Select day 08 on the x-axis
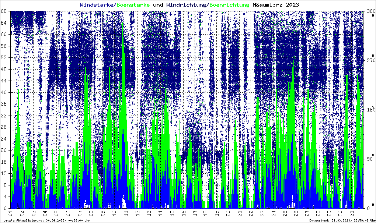The width and height of the screenshot is (376, 223). 91,213
